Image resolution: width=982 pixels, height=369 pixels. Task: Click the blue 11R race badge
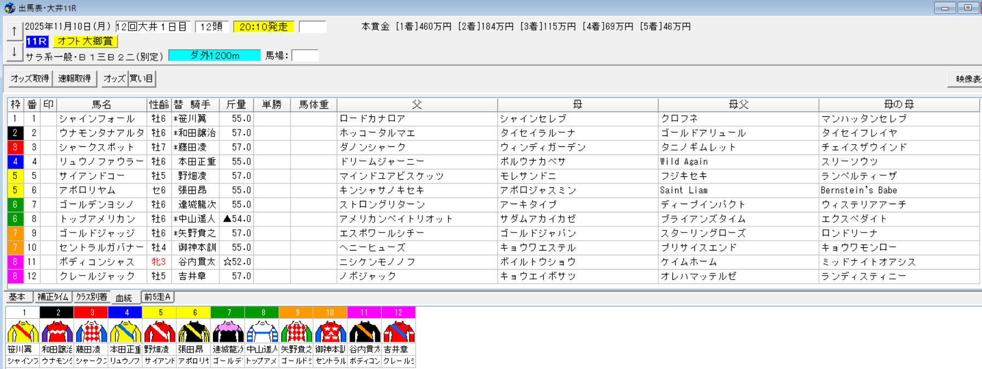(x=37, y=41)
